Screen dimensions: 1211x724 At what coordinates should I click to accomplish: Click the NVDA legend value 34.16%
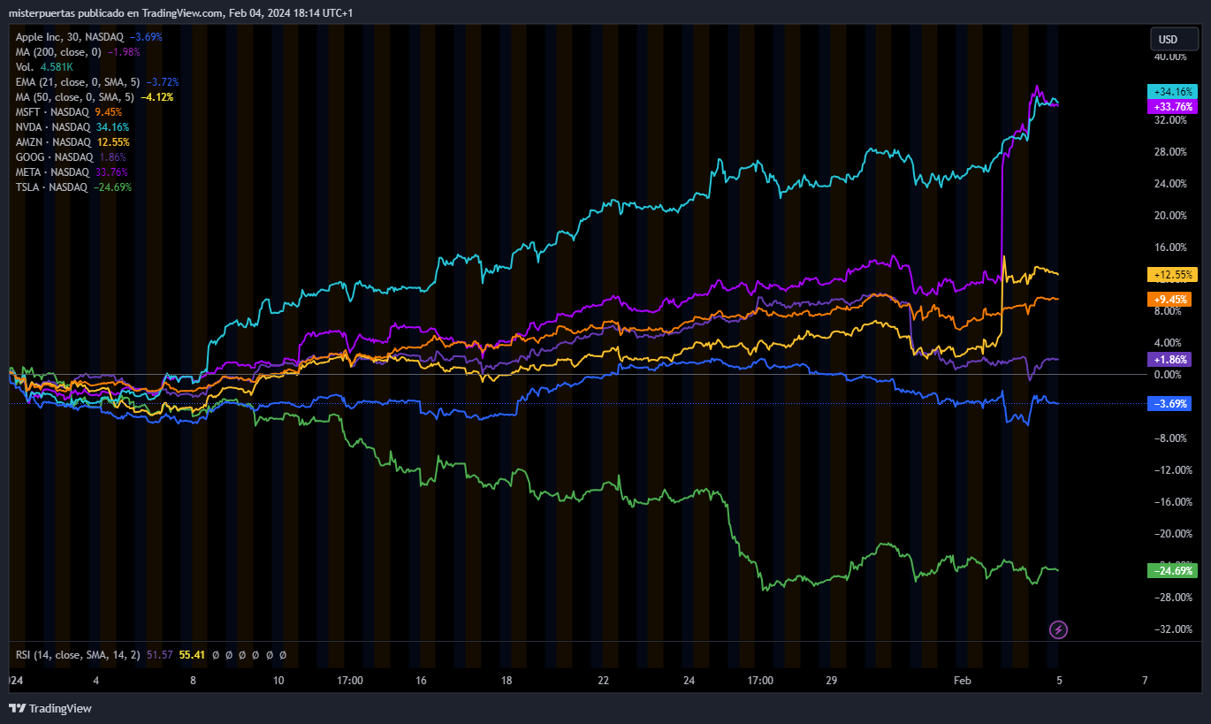[112, 127]
